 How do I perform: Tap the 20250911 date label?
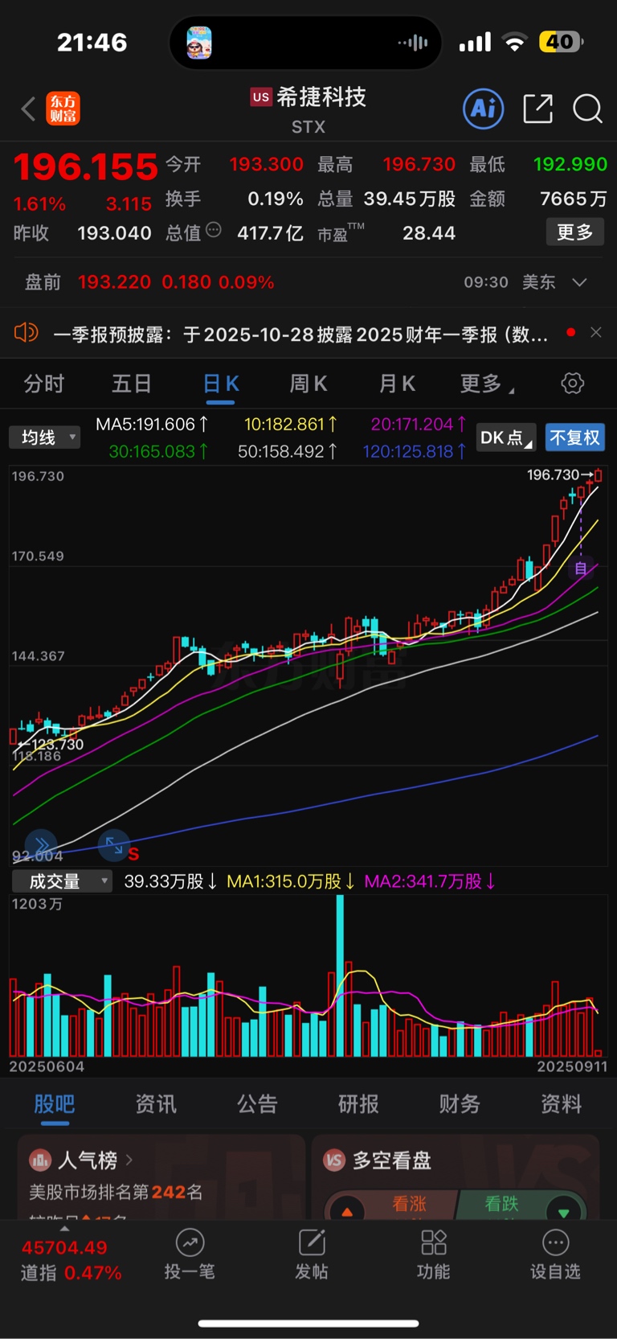[572, 1066]
